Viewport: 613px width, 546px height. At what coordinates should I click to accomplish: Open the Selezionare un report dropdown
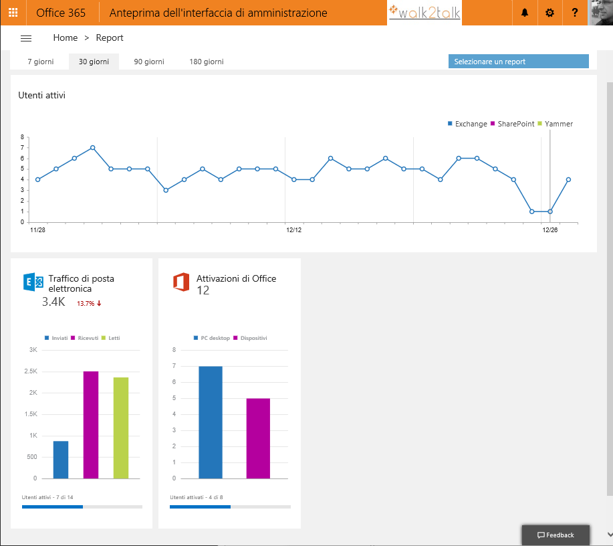pyautogui.click(x=518, y=62)
